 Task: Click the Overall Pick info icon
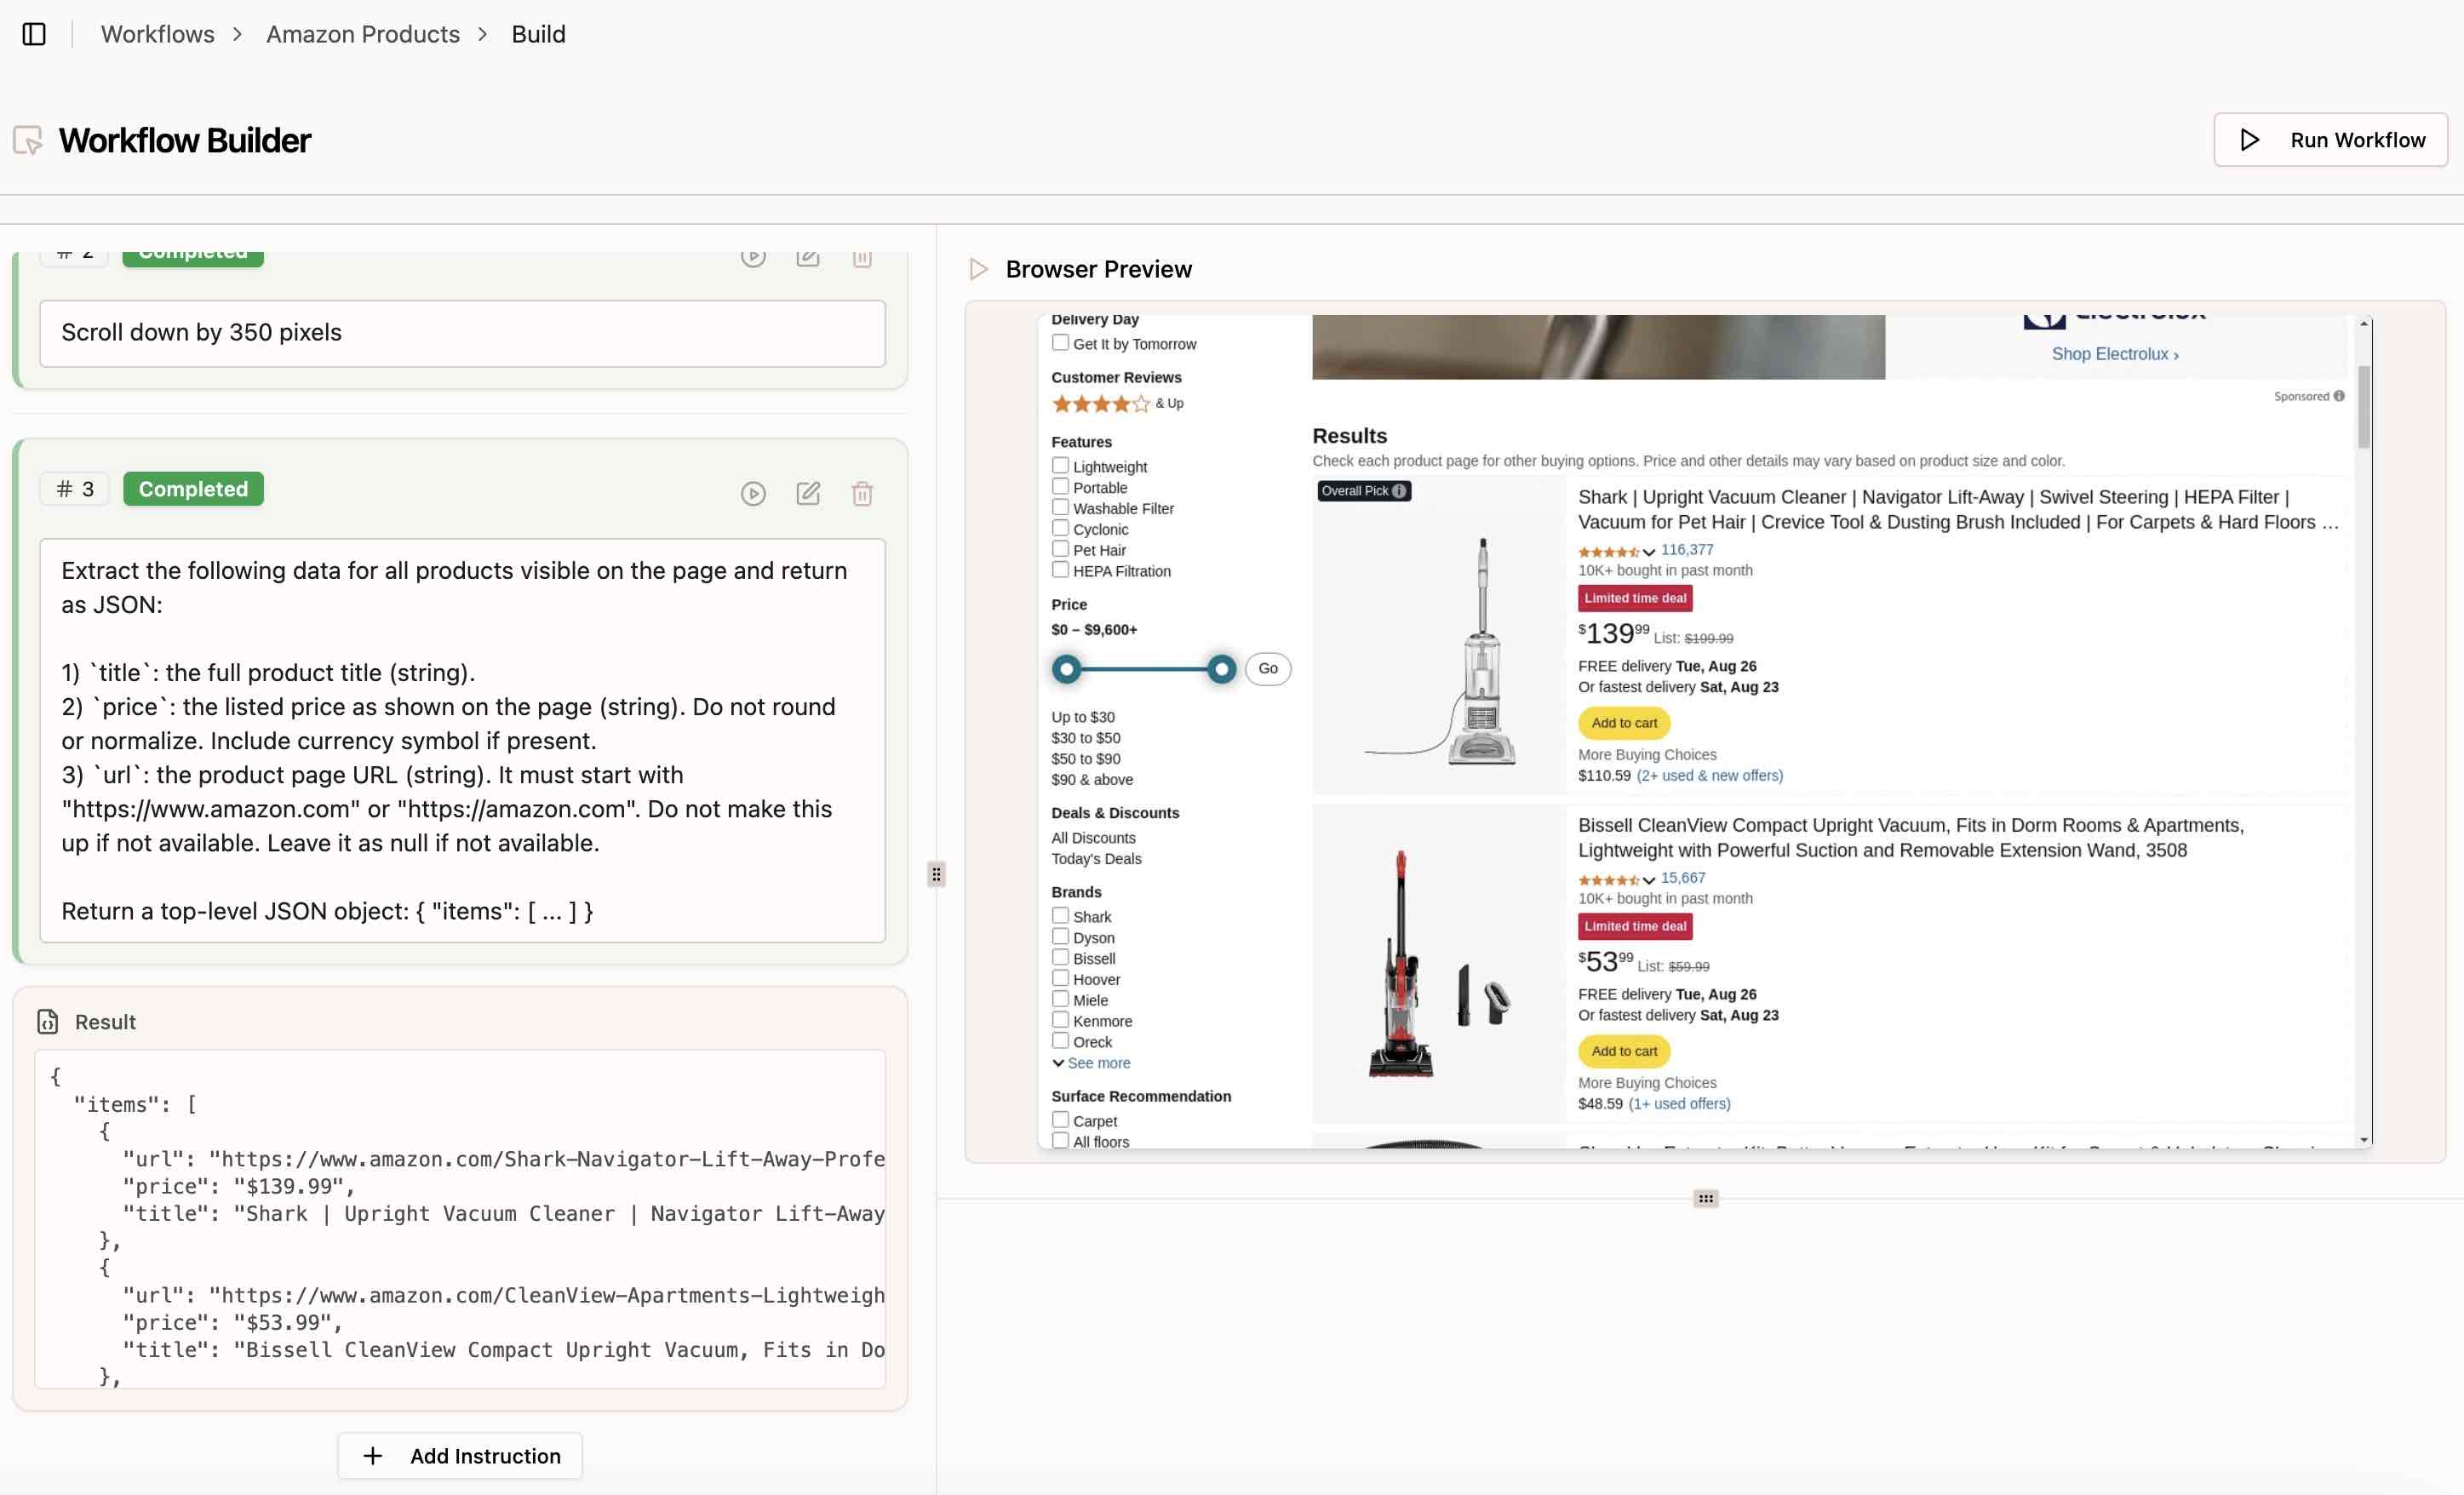pyautogui.click(x=1399, y=491)
